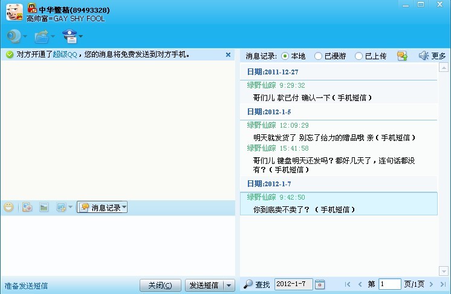This screenshot has height=294, width=451.
Task: Click the speaker icon beside 更多
Action: point(423,56)
